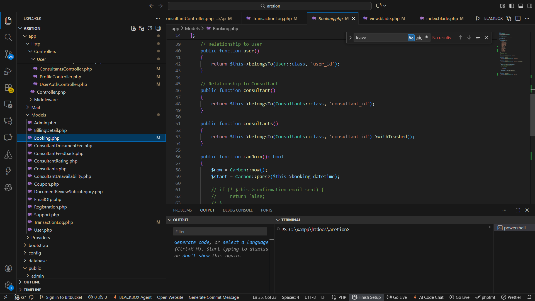
Task: Toggle Match Whole Word option
Action: pyautogui.click(x=419, y=38)
